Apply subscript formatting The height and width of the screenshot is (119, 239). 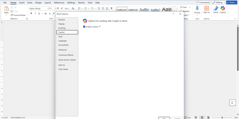pos(50,13)
